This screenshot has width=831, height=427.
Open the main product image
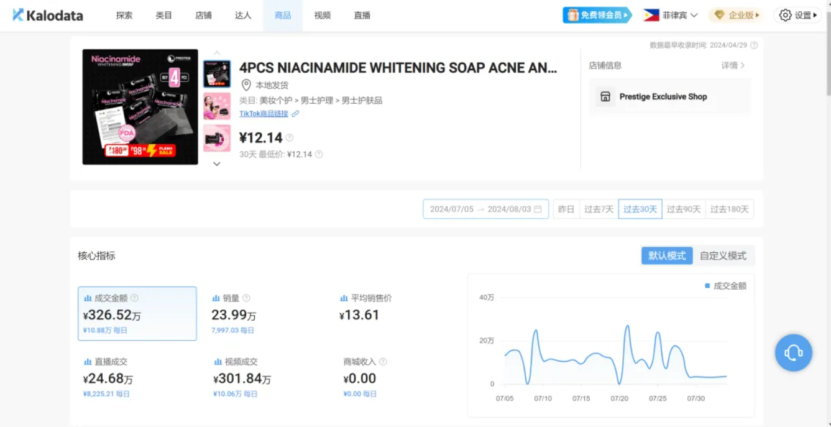(x=140, y=107)
